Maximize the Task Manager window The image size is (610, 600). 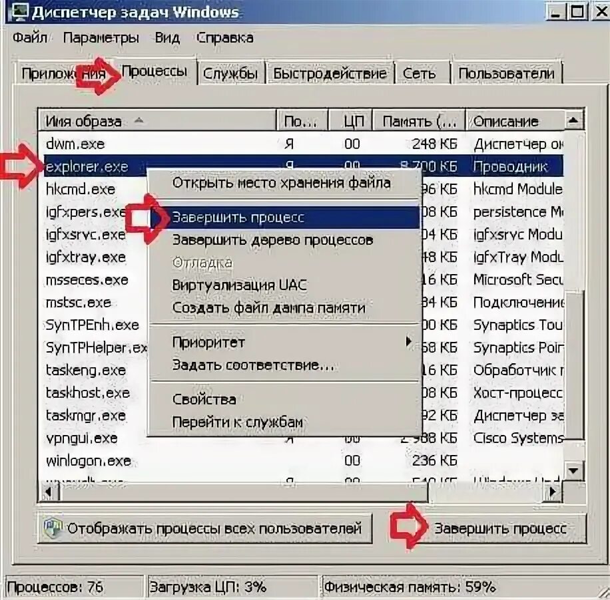coord(577,12)
